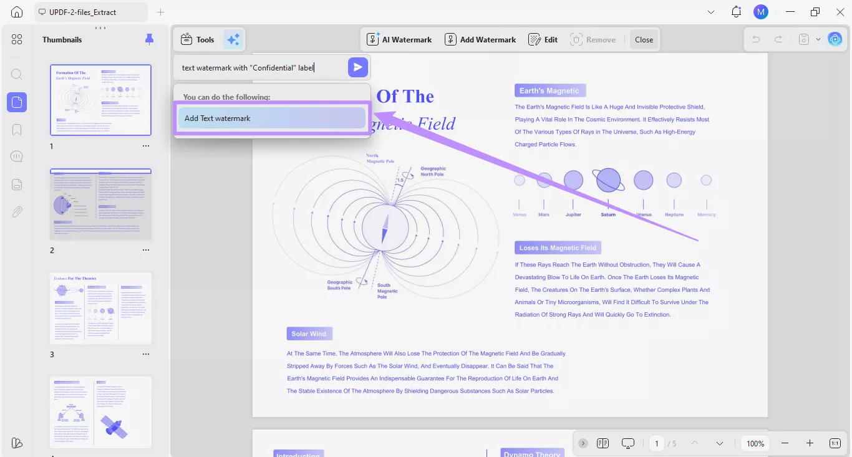Collapse the bottom page navigation bar arrow

tap(583, 443)
